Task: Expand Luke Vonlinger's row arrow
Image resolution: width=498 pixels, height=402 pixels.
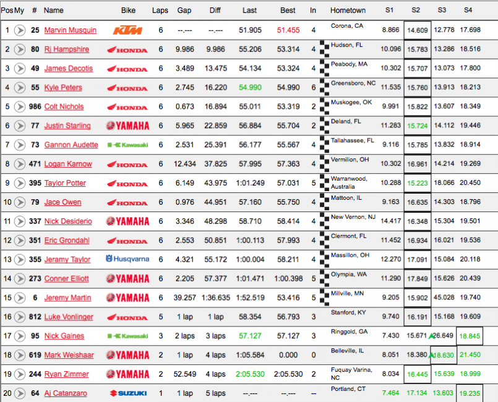Action: pyautogui.click(x=20, y=317)
